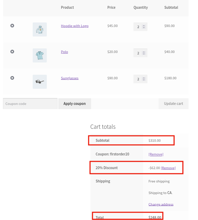
Task: Update cart with new quantities
Action: (x=173, y=104)
